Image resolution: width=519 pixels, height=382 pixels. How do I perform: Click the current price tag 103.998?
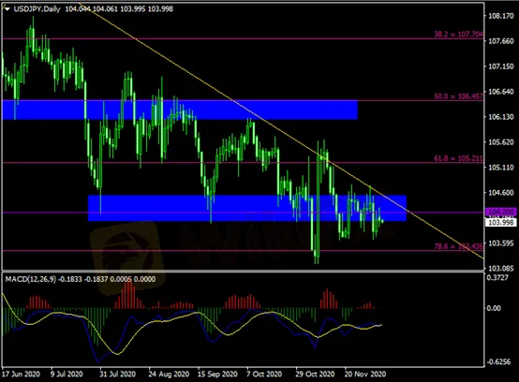coord(501,222)
